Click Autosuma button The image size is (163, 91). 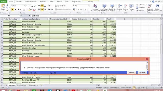tap(141, 5)
